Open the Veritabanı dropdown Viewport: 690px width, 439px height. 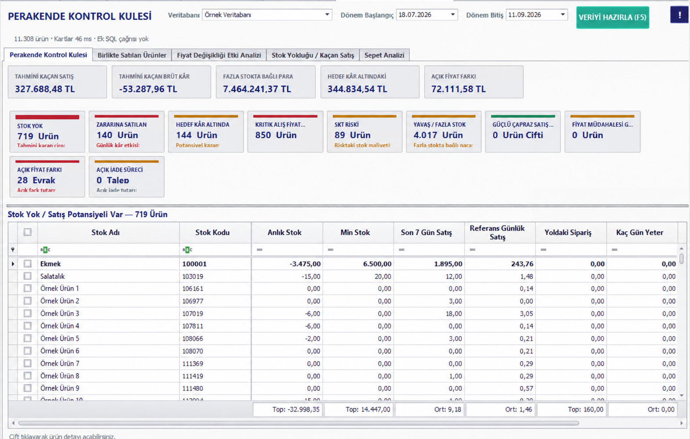327,14
